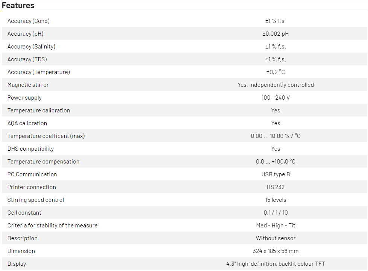368x271 pixels.
Task: Click the Magnetic stirrer label
Action: [x=28, y=85]
